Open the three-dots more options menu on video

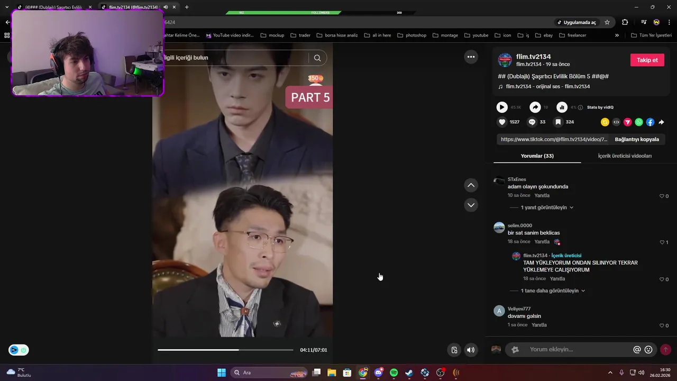tap(471, 57)
